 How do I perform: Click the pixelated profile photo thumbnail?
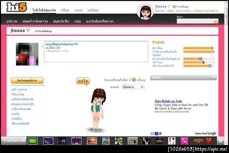pos(27,54)
